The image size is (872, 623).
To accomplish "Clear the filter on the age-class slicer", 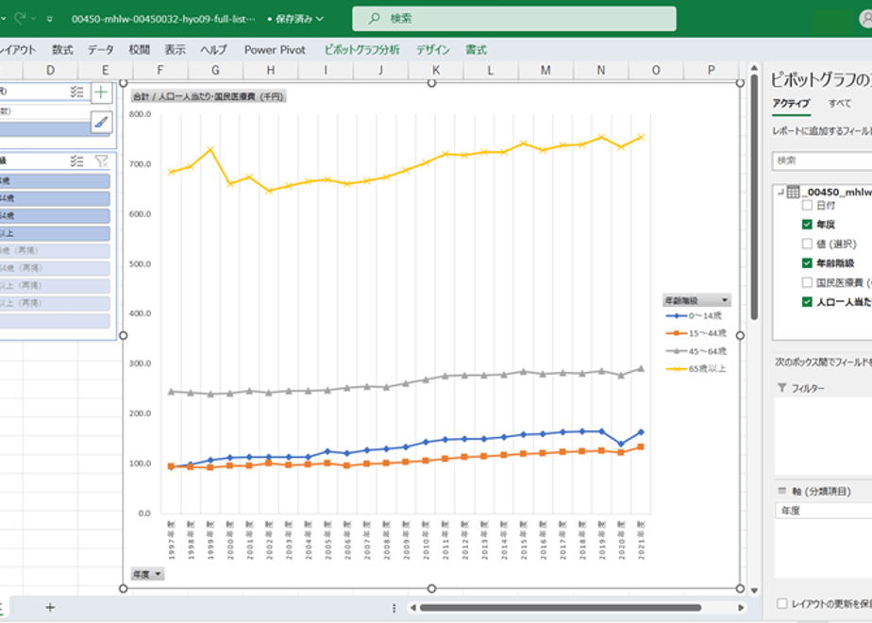I will 101,161.
